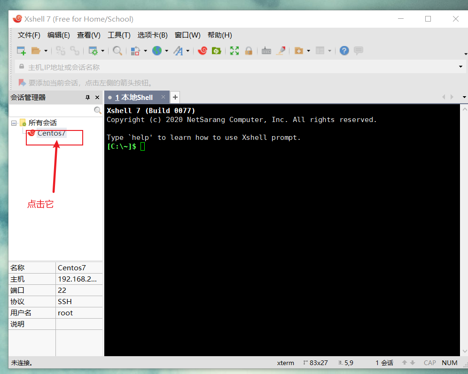Click the root username value
This screenshot has height=374, width=468.
[65, 313]
